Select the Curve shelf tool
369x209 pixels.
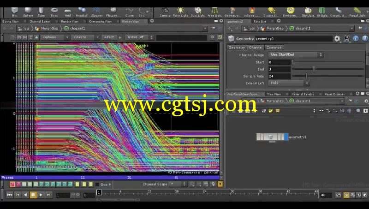(130, 12)
